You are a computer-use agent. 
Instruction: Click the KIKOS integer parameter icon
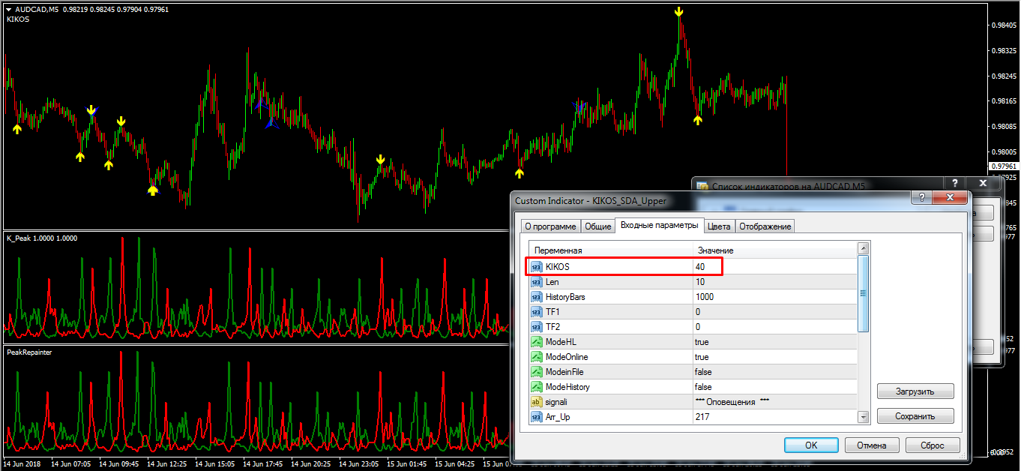pos(536,267)
